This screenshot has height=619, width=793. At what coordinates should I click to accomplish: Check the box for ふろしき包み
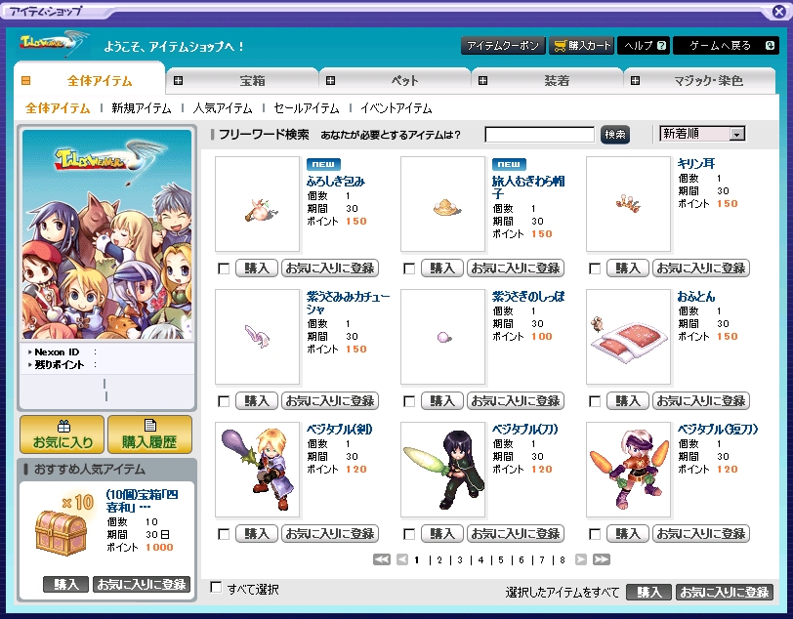click(224, 268)
